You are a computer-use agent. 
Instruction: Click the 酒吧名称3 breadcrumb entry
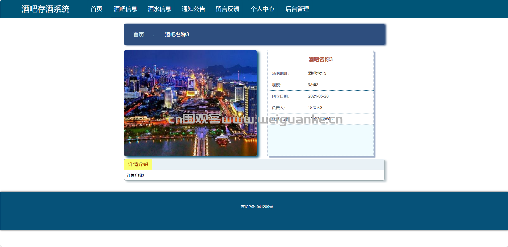click(x=177, y=34)
